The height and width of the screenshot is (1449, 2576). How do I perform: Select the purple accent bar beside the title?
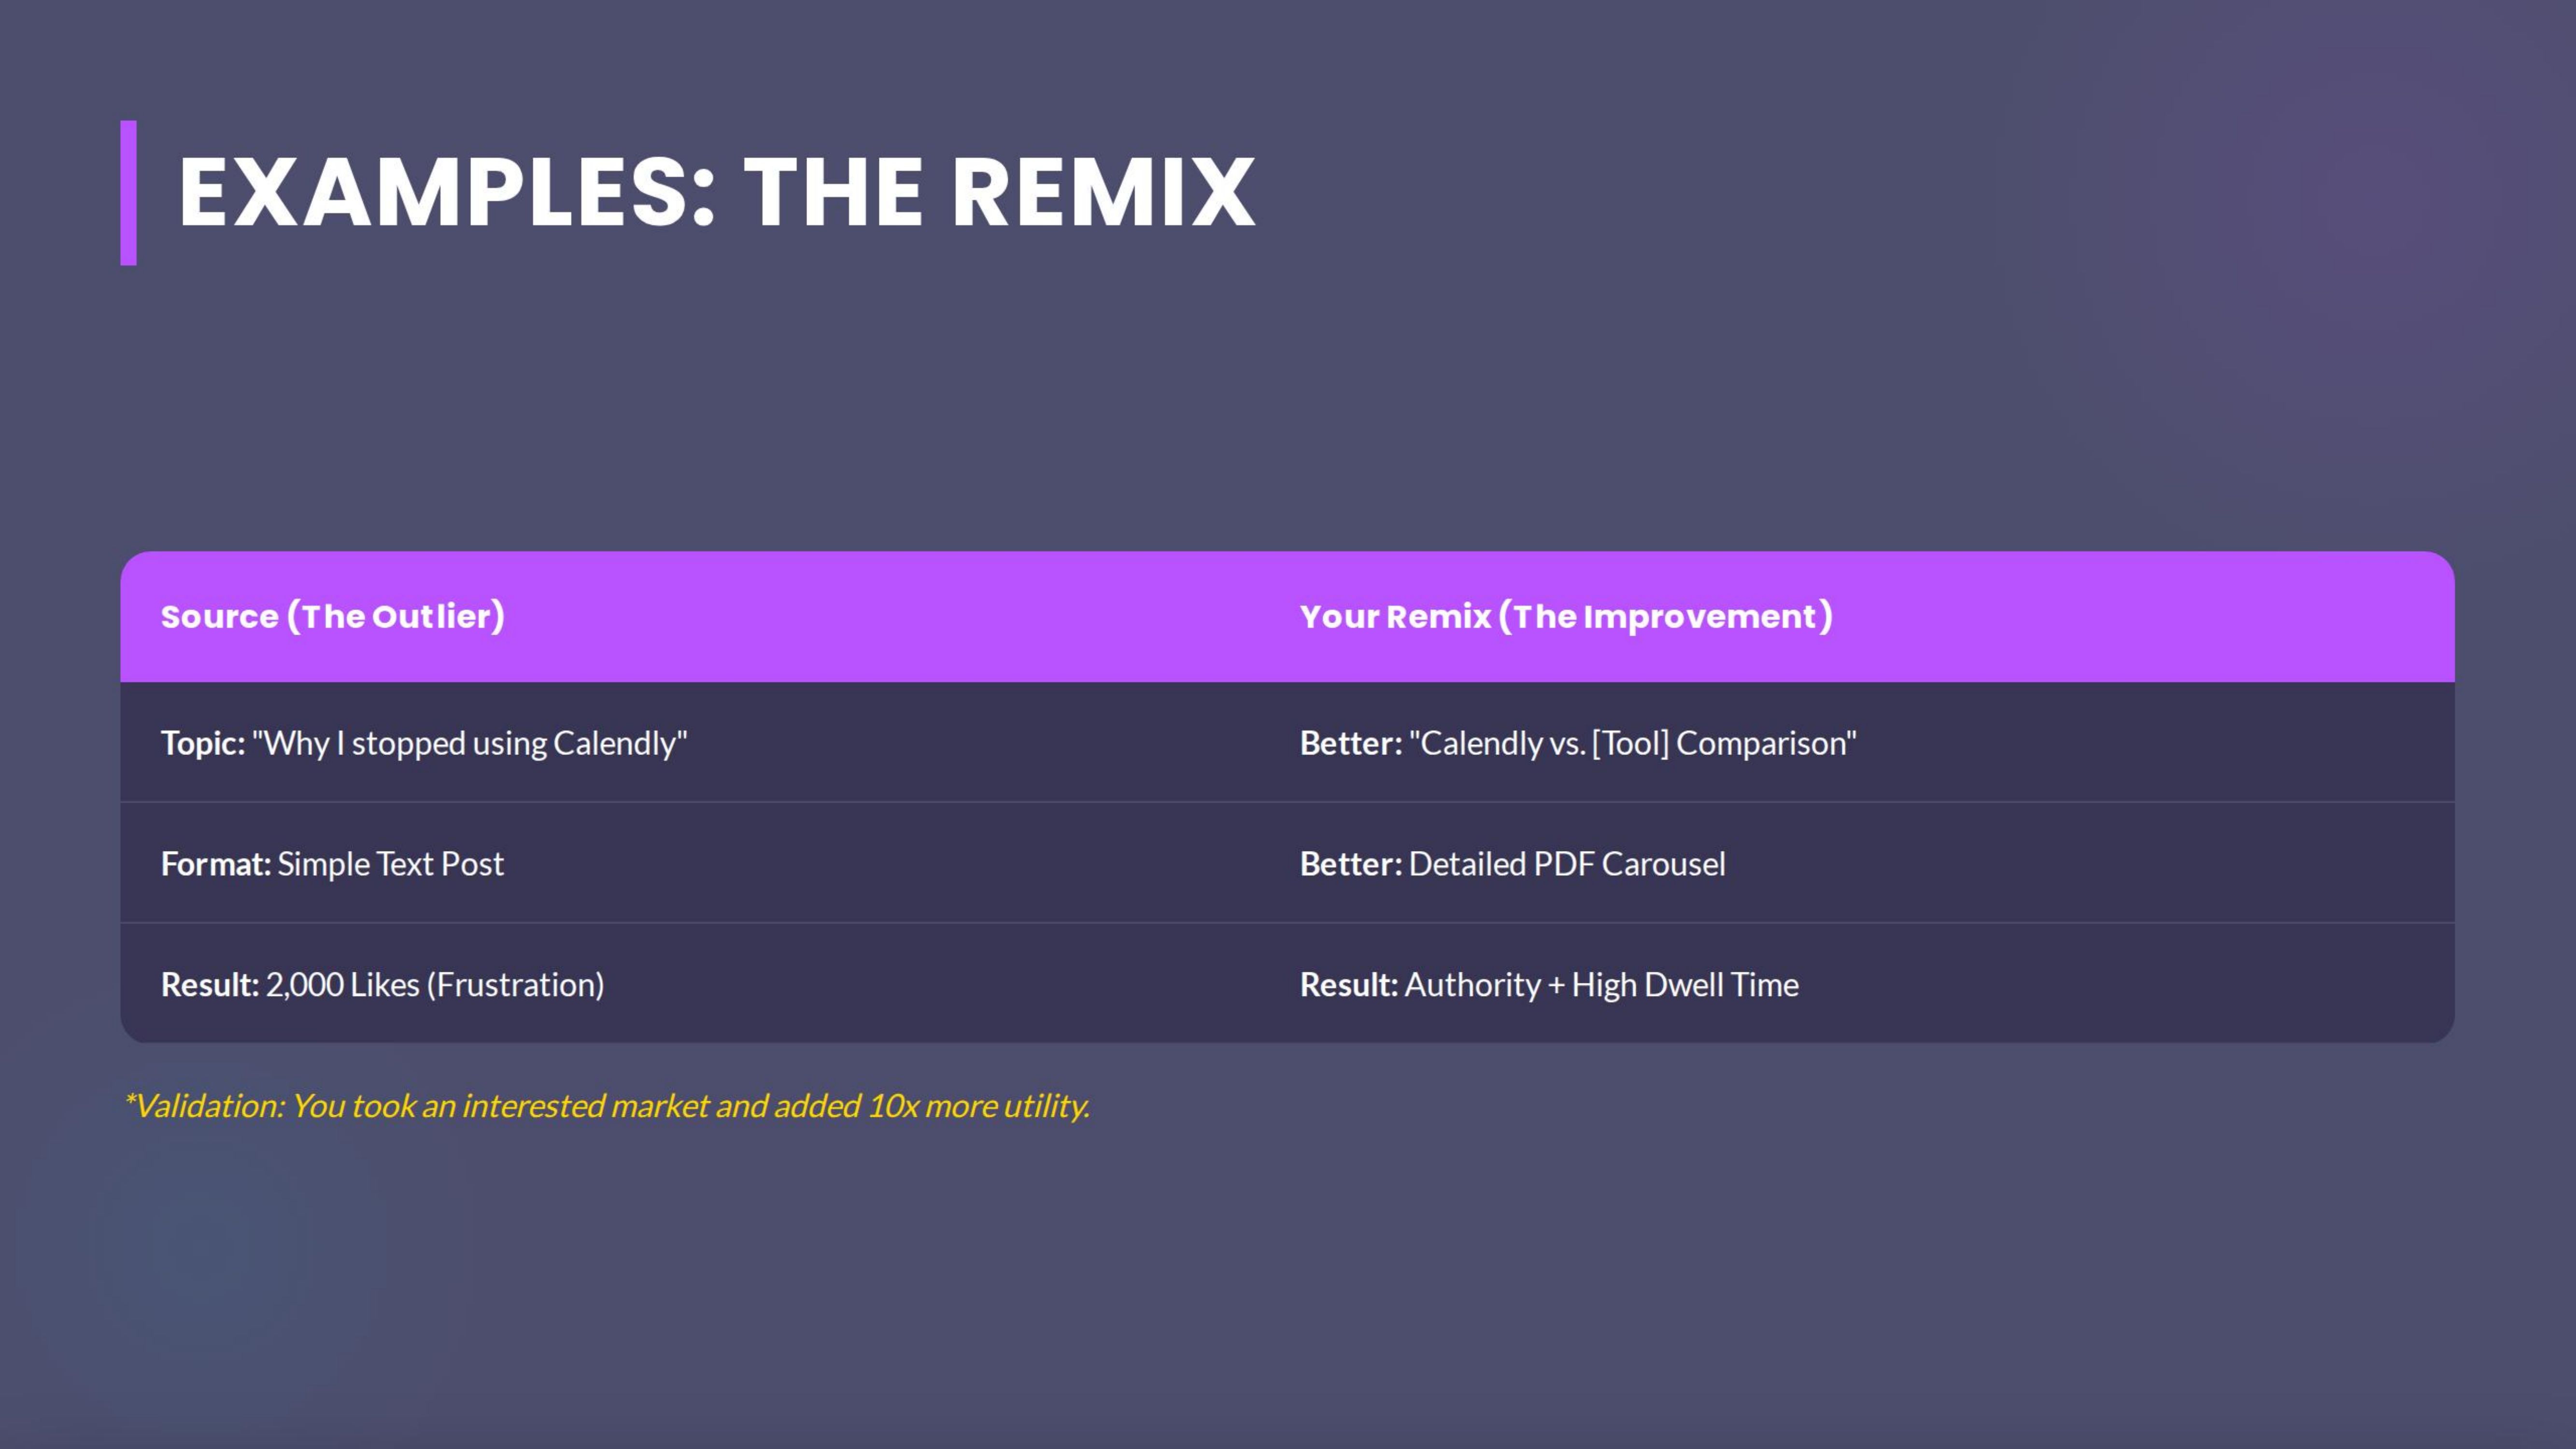point(130,194)
